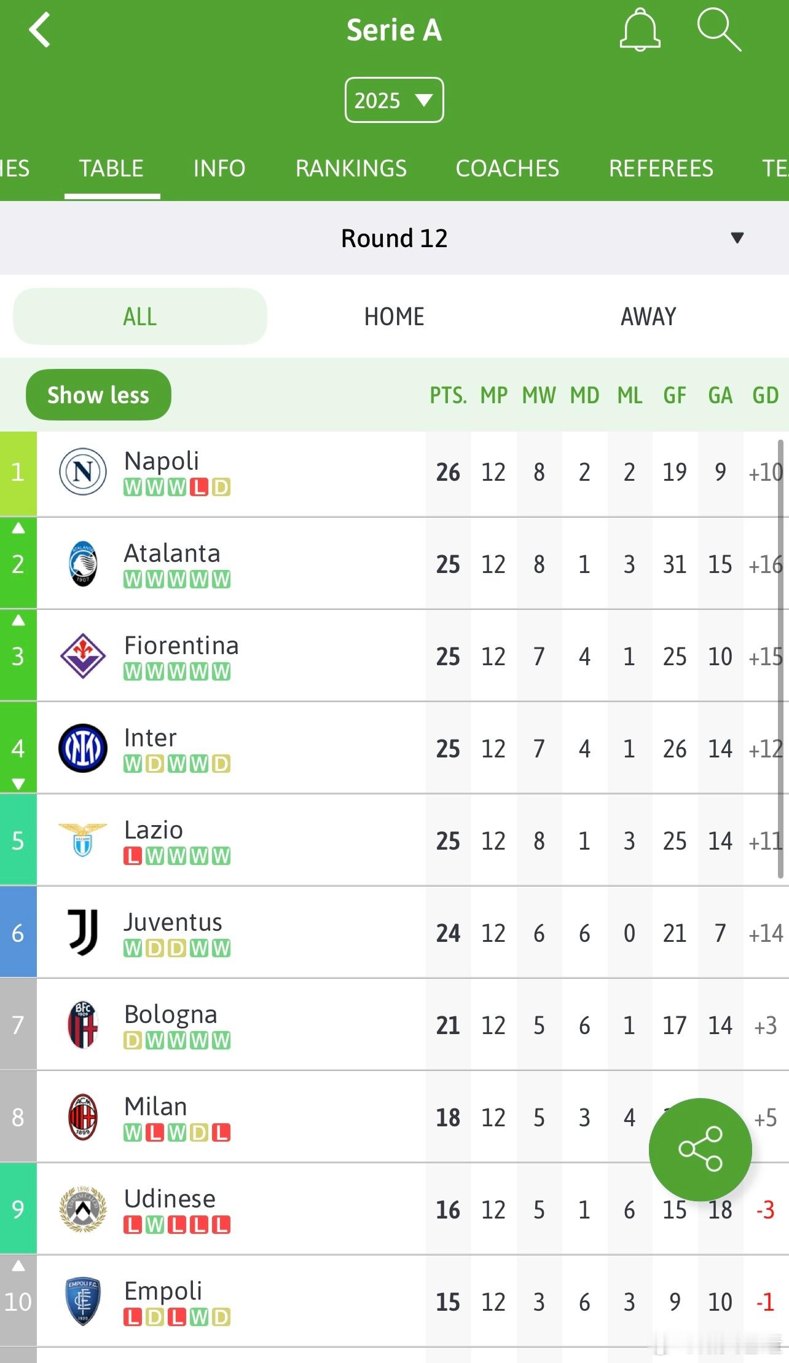The image size is (789, 1363).
Task: Tap the green share floating button
Action: (700, 1148)
